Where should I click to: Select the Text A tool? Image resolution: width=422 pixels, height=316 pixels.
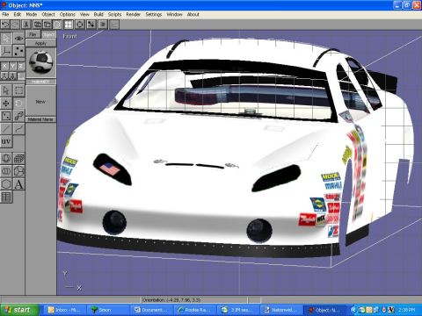coord(18,184)
